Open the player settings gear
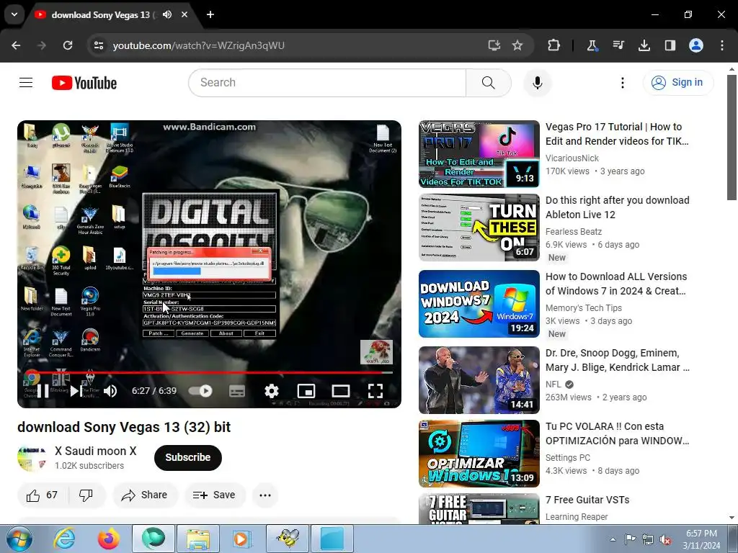This screenshot has width=738, height=553. (272, 391)
